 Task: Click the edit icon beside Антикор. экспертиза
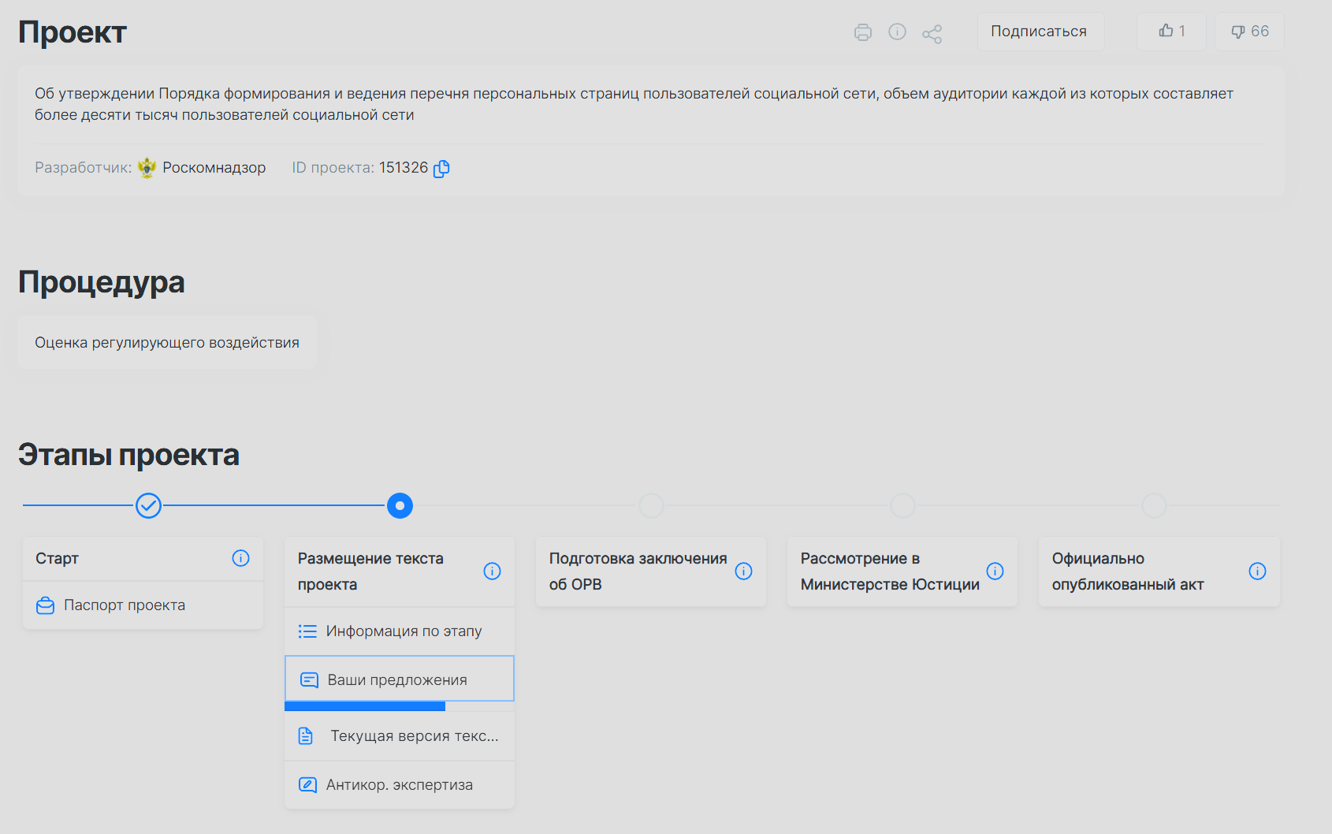click(x=307, y=785)
